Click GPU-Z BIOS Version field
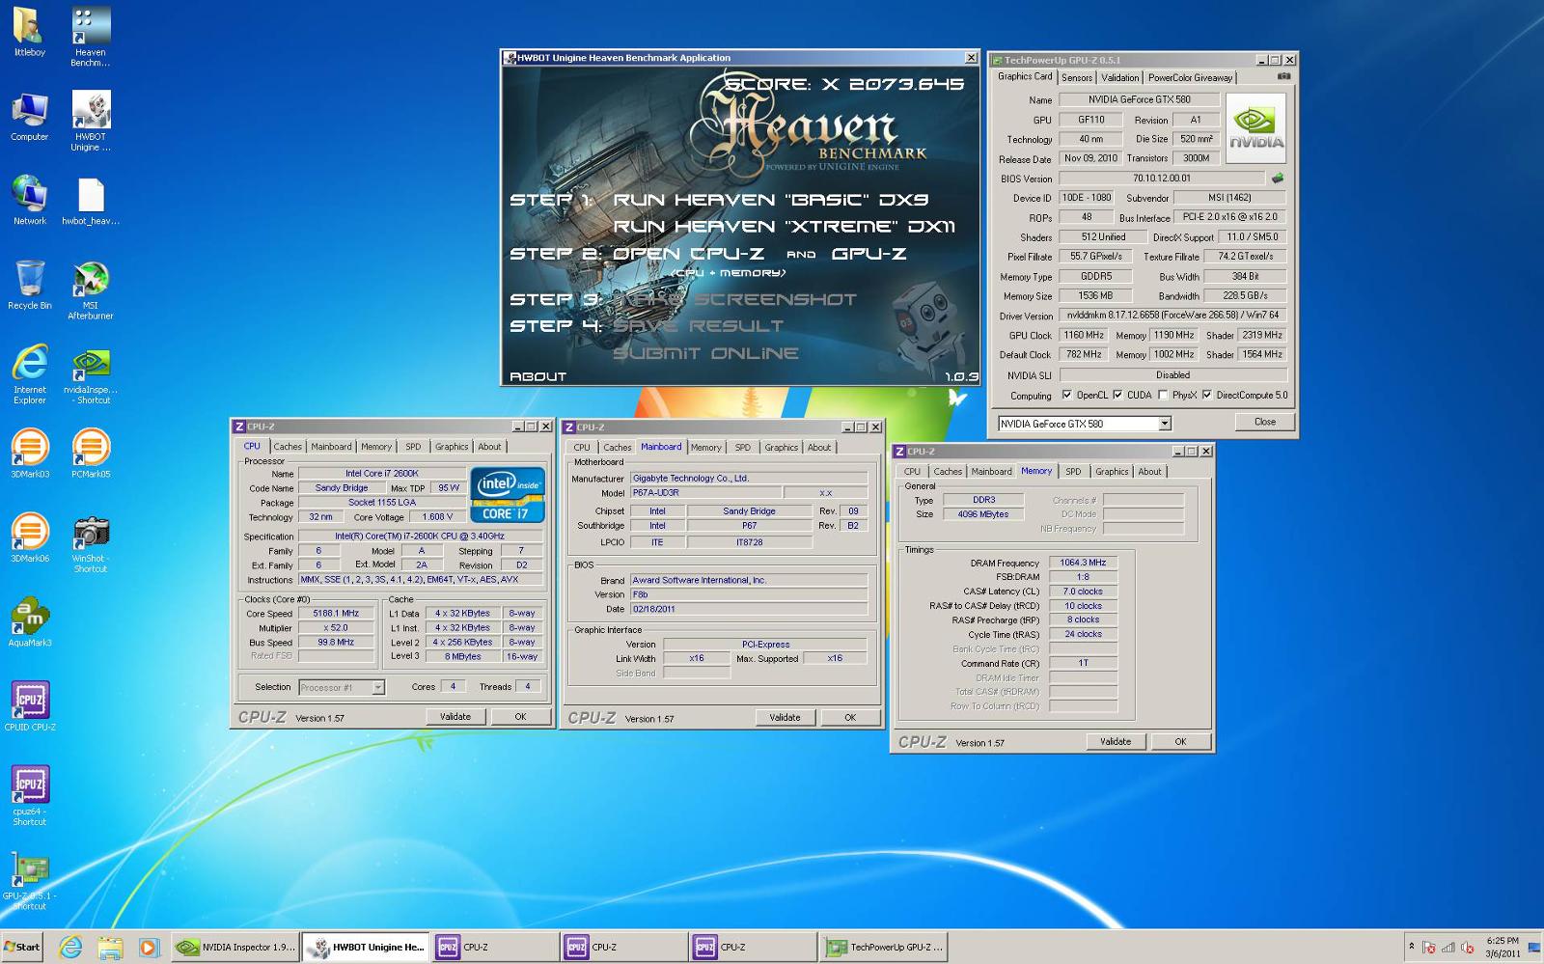 click(x=1162, y=178)
